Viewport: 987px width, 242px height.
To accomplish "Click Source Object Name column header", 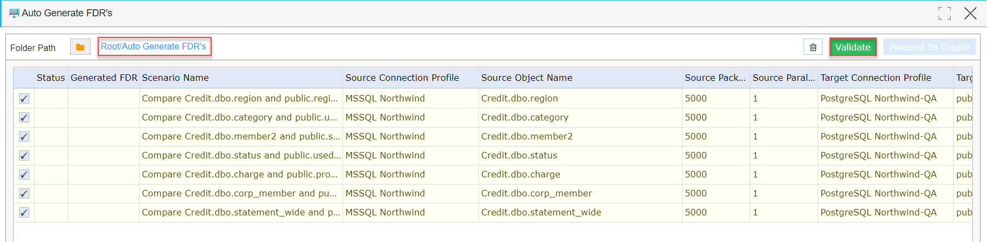I will pyautogui.click(x=580, y=78).
